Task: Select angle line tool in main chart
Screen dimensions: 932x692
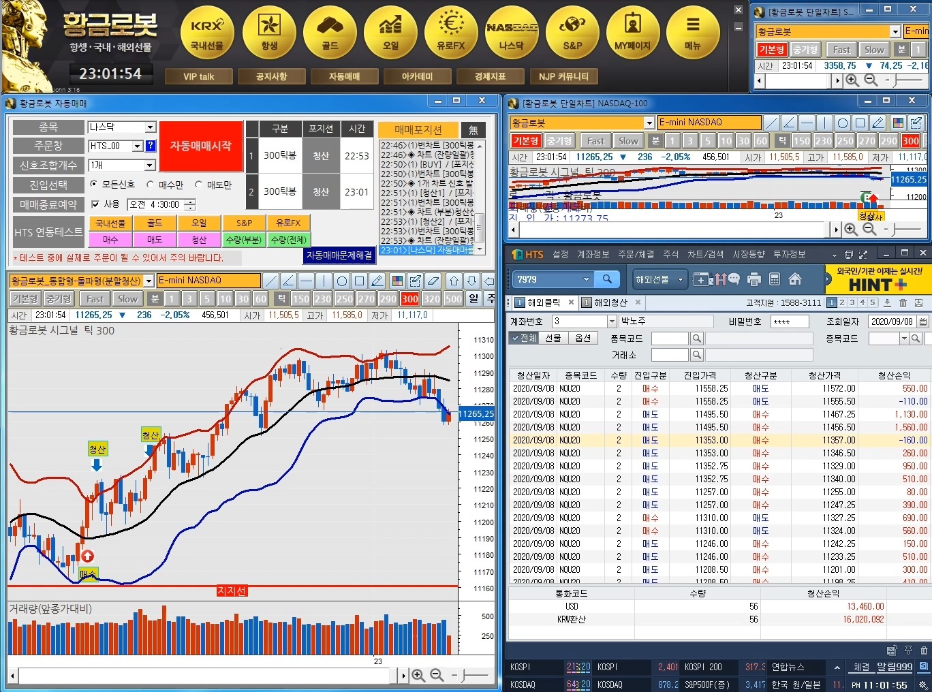Action: tap(288, 281)
